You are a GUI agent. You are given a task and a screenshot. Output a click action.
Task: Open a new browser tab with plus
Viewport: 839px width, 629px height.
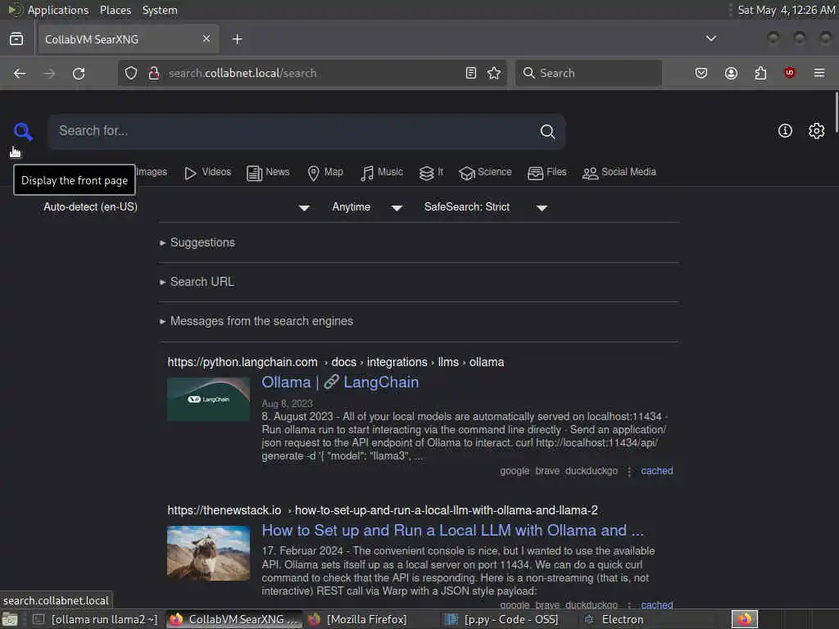[x=237, y=39]
